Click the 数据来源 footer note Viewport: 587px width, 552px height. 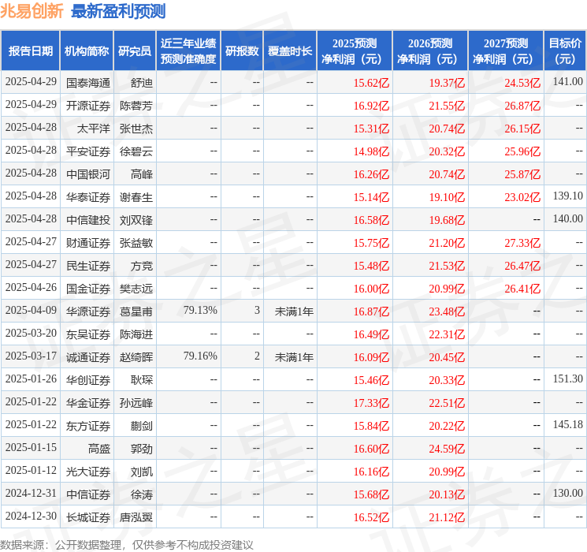(x=127, y=544)
